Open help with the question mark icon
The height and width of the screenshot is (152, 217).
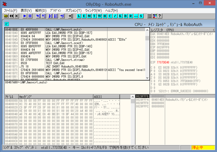click(x=160, y=16)
